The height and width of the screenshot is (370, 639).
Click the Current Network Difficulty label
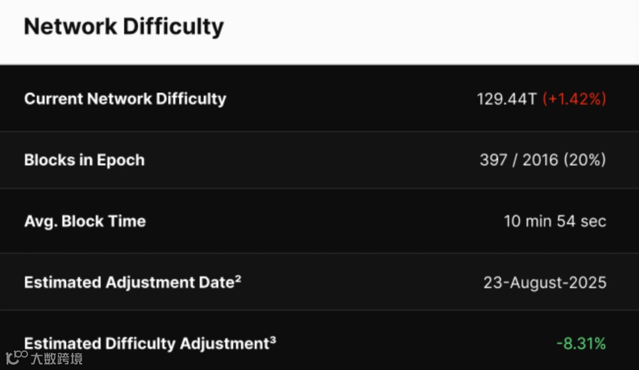[125, 99]
